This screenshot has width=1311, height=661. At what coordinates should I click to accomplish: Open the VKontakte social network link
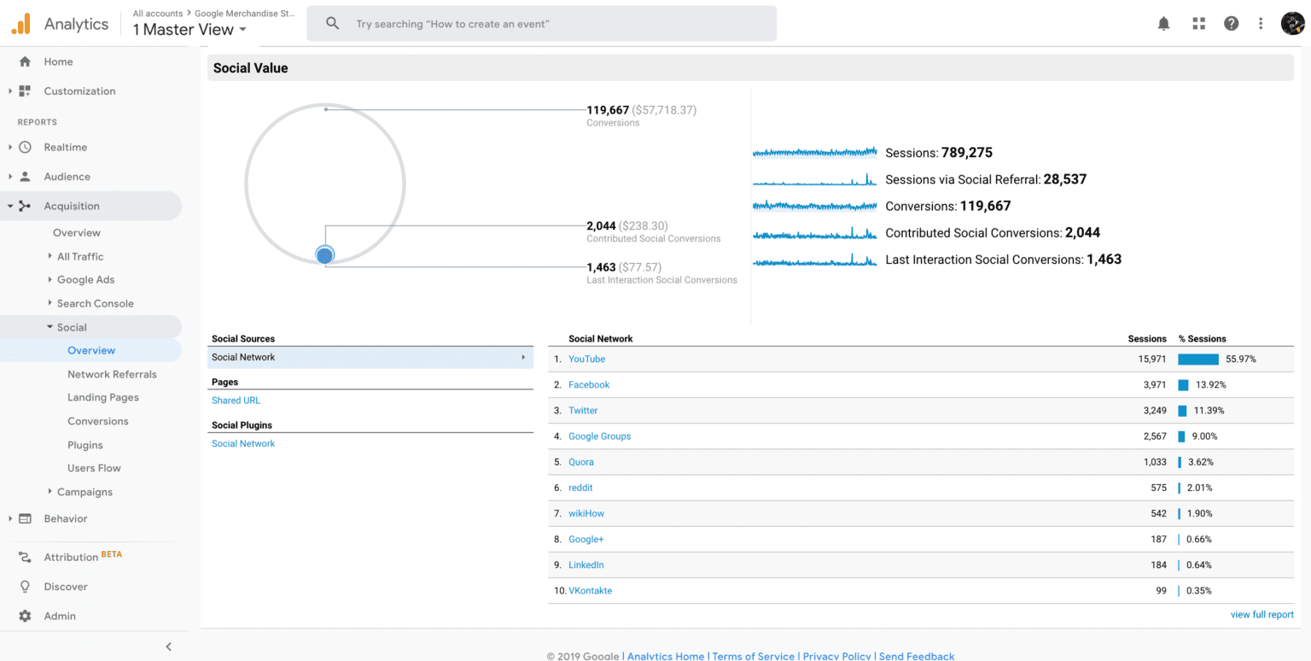point(590,590)
